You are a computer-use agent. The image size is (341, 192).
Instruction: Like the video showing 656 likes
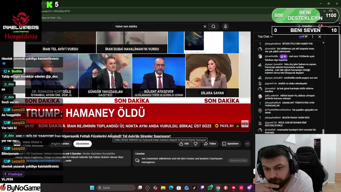(x=184, y=144)
